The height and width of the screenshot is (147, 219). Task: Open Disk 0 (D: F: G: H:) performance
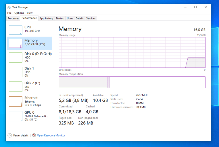click(x=29, y=57)
